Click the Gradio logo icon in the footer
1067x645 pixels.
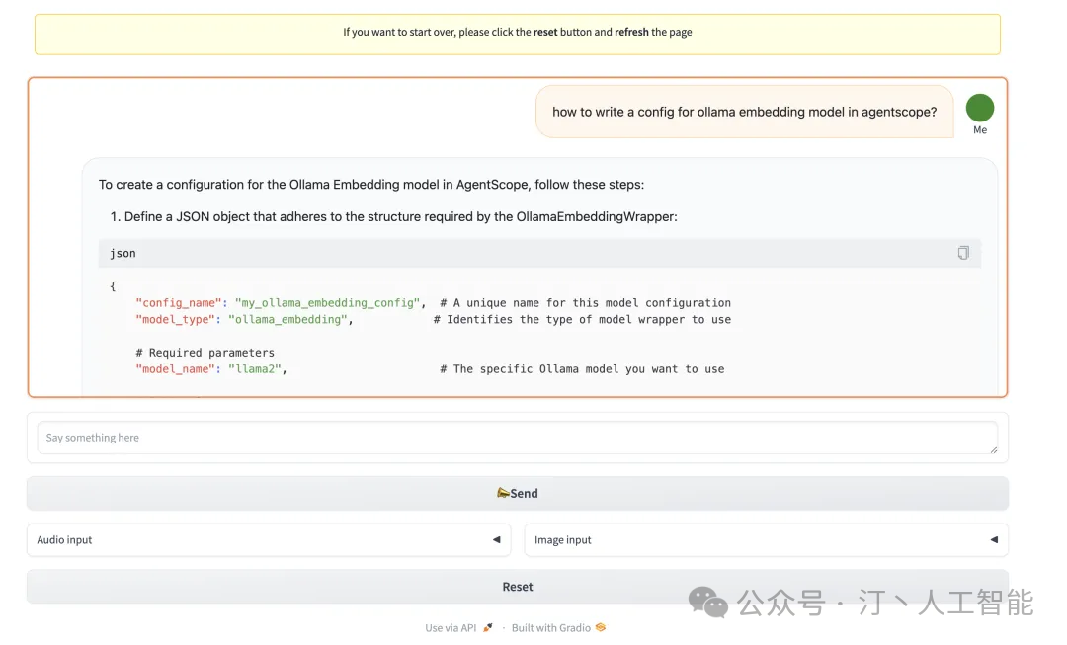600,628
